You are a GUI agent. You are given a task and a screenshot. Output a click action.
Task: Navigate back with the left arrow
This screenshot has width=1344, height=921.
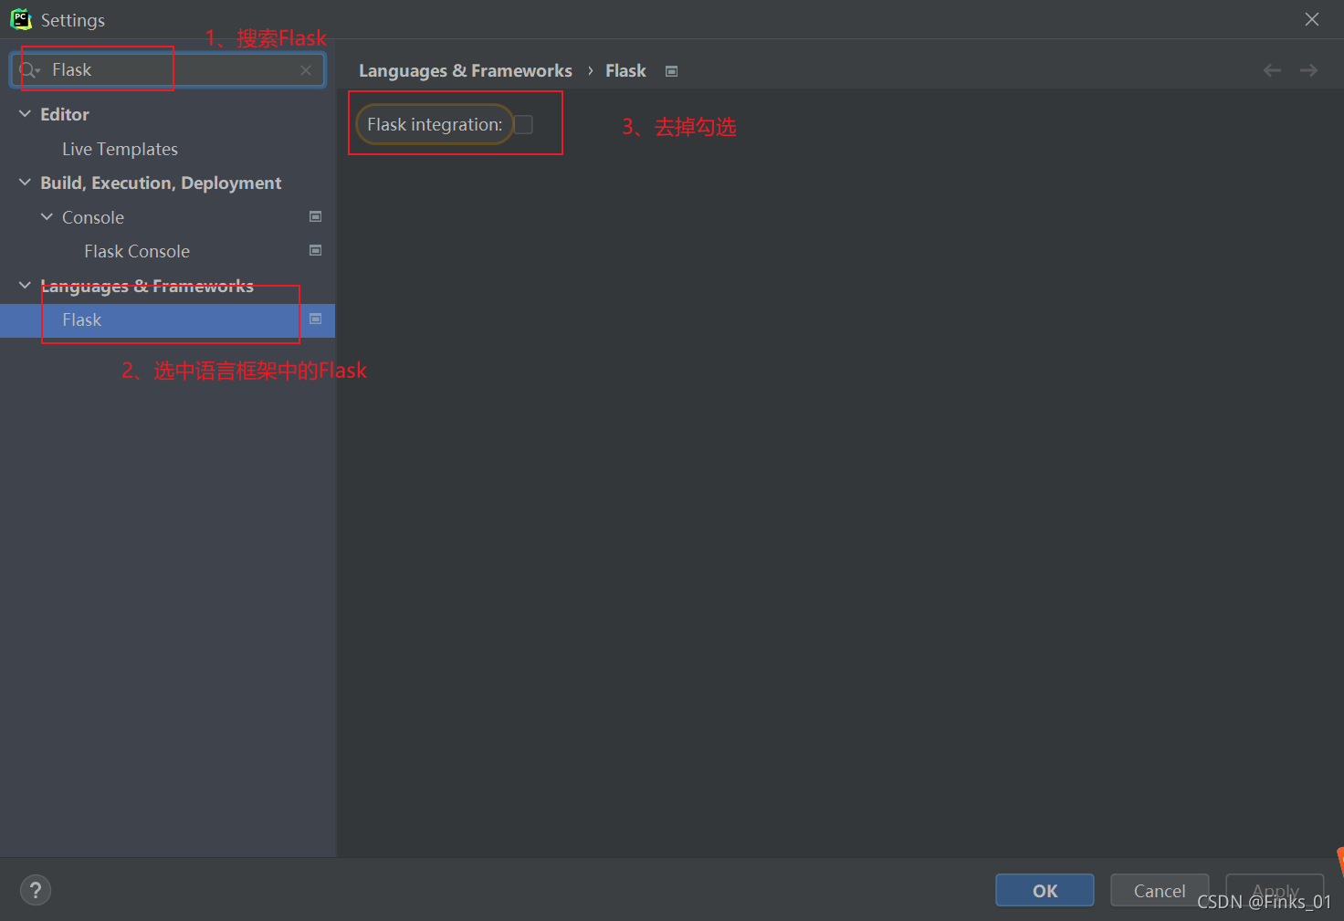1272,70
